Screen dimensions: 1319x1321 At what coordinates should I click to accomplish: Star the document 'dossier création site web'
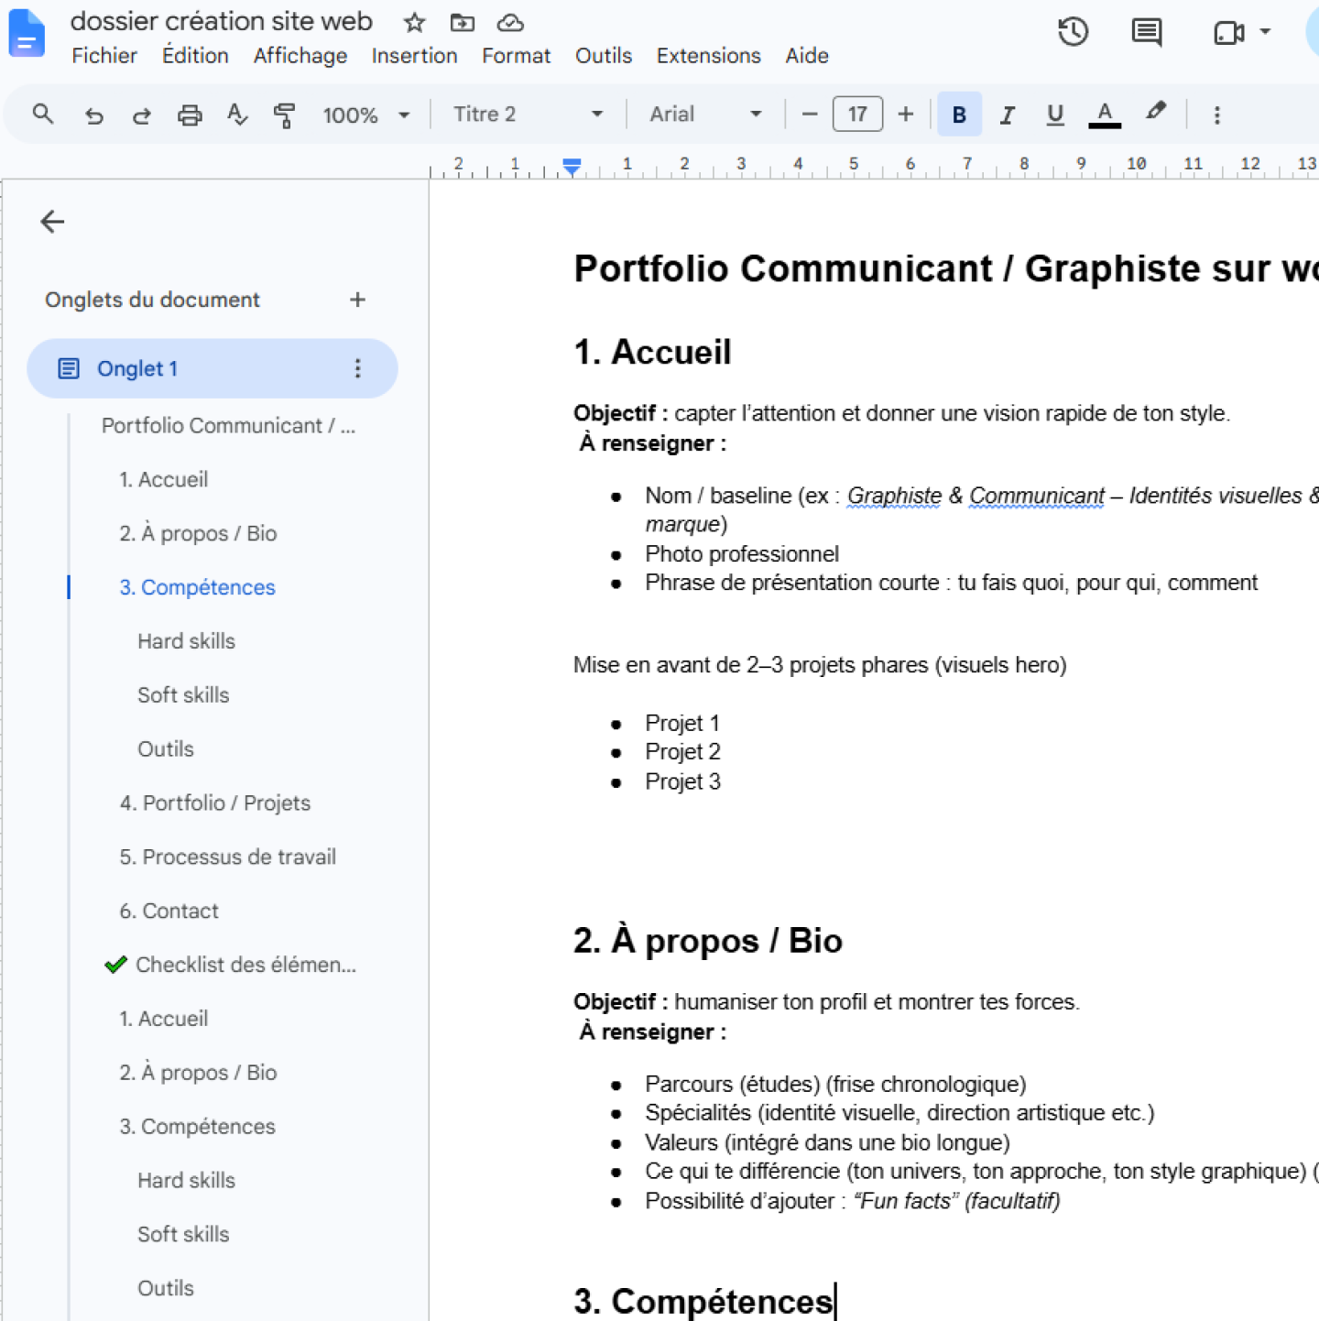pos(415,22)
